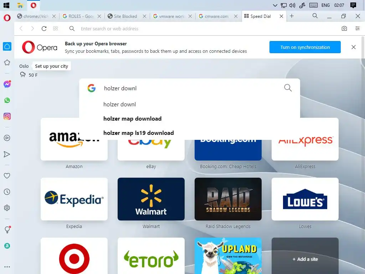This screenshot has height=274, width=365.
Task: Open the AliExpress speed dial tile
Action: pos(305,139)
